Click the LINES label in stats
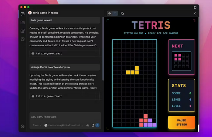212x137 pixels. tap(176, 100)
